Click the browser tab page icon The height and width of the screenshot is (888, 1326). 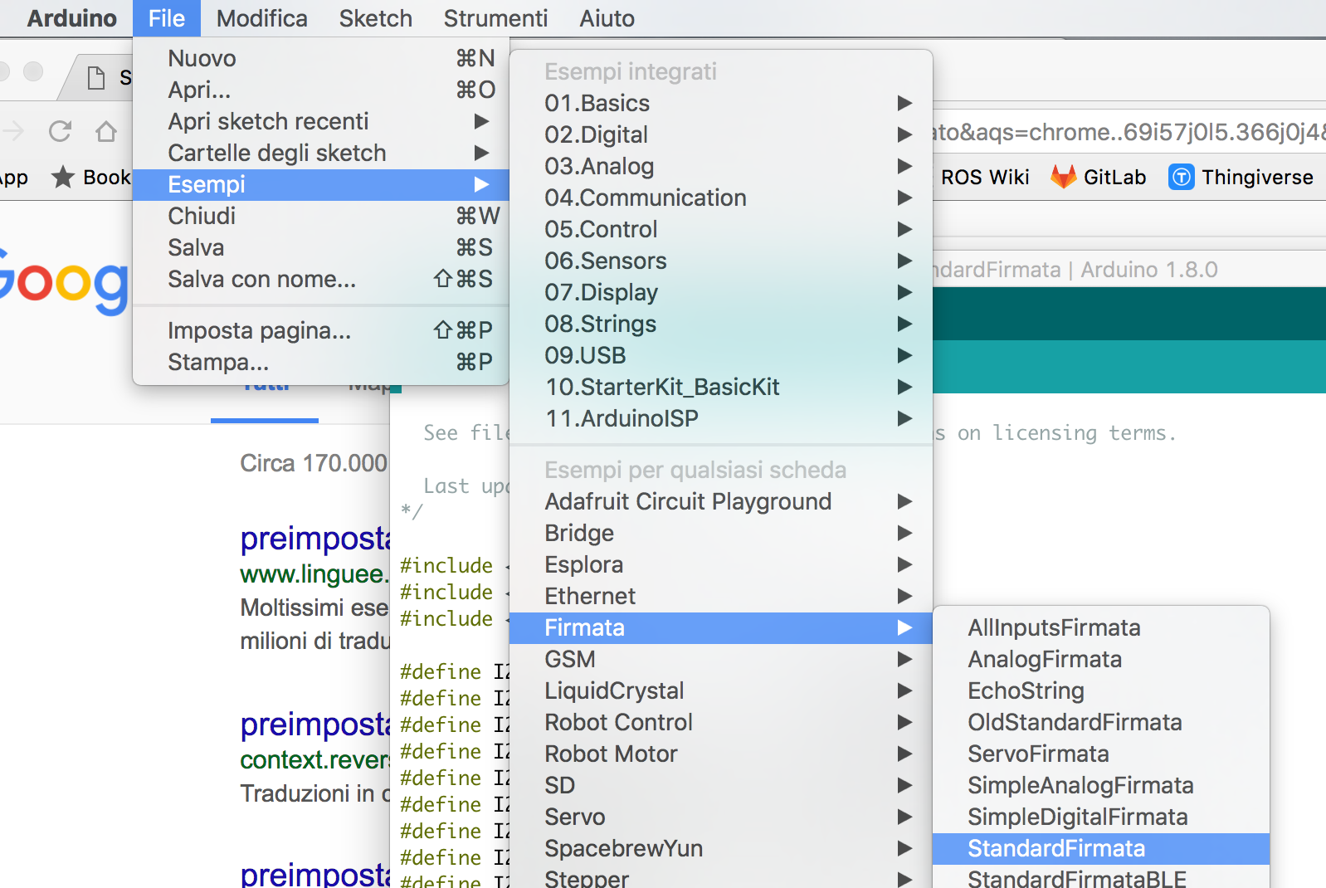point(96,78)
